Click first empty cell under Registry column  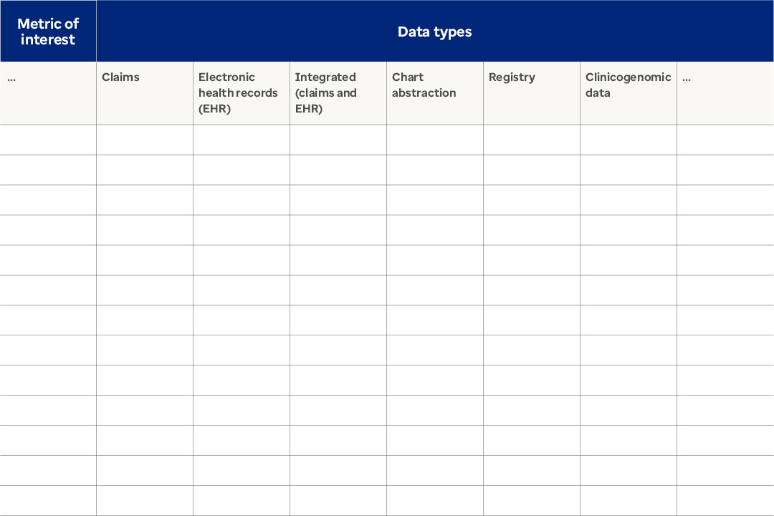click(531, 140)
